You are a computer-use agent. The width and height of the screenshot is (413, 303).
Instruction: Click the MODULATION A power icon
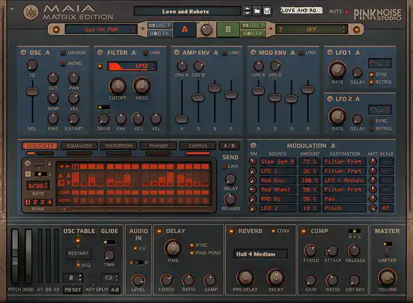[x=253, y=145]
